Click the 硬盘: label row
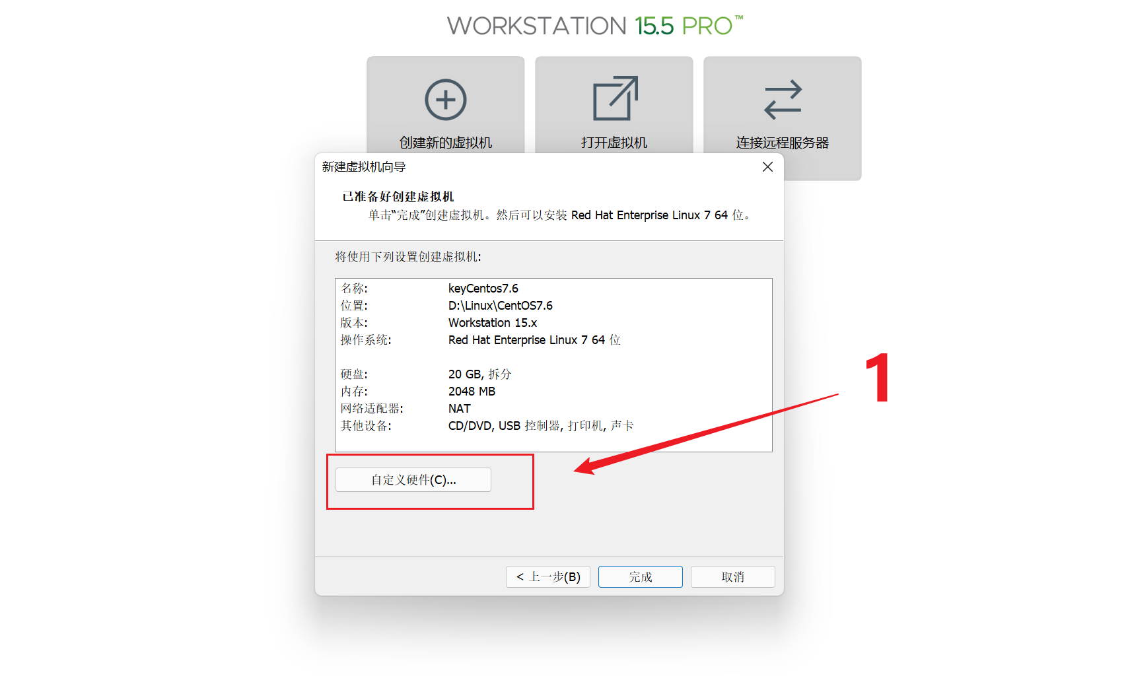This screenshot has height=692, width=1128. click(355, 374)
